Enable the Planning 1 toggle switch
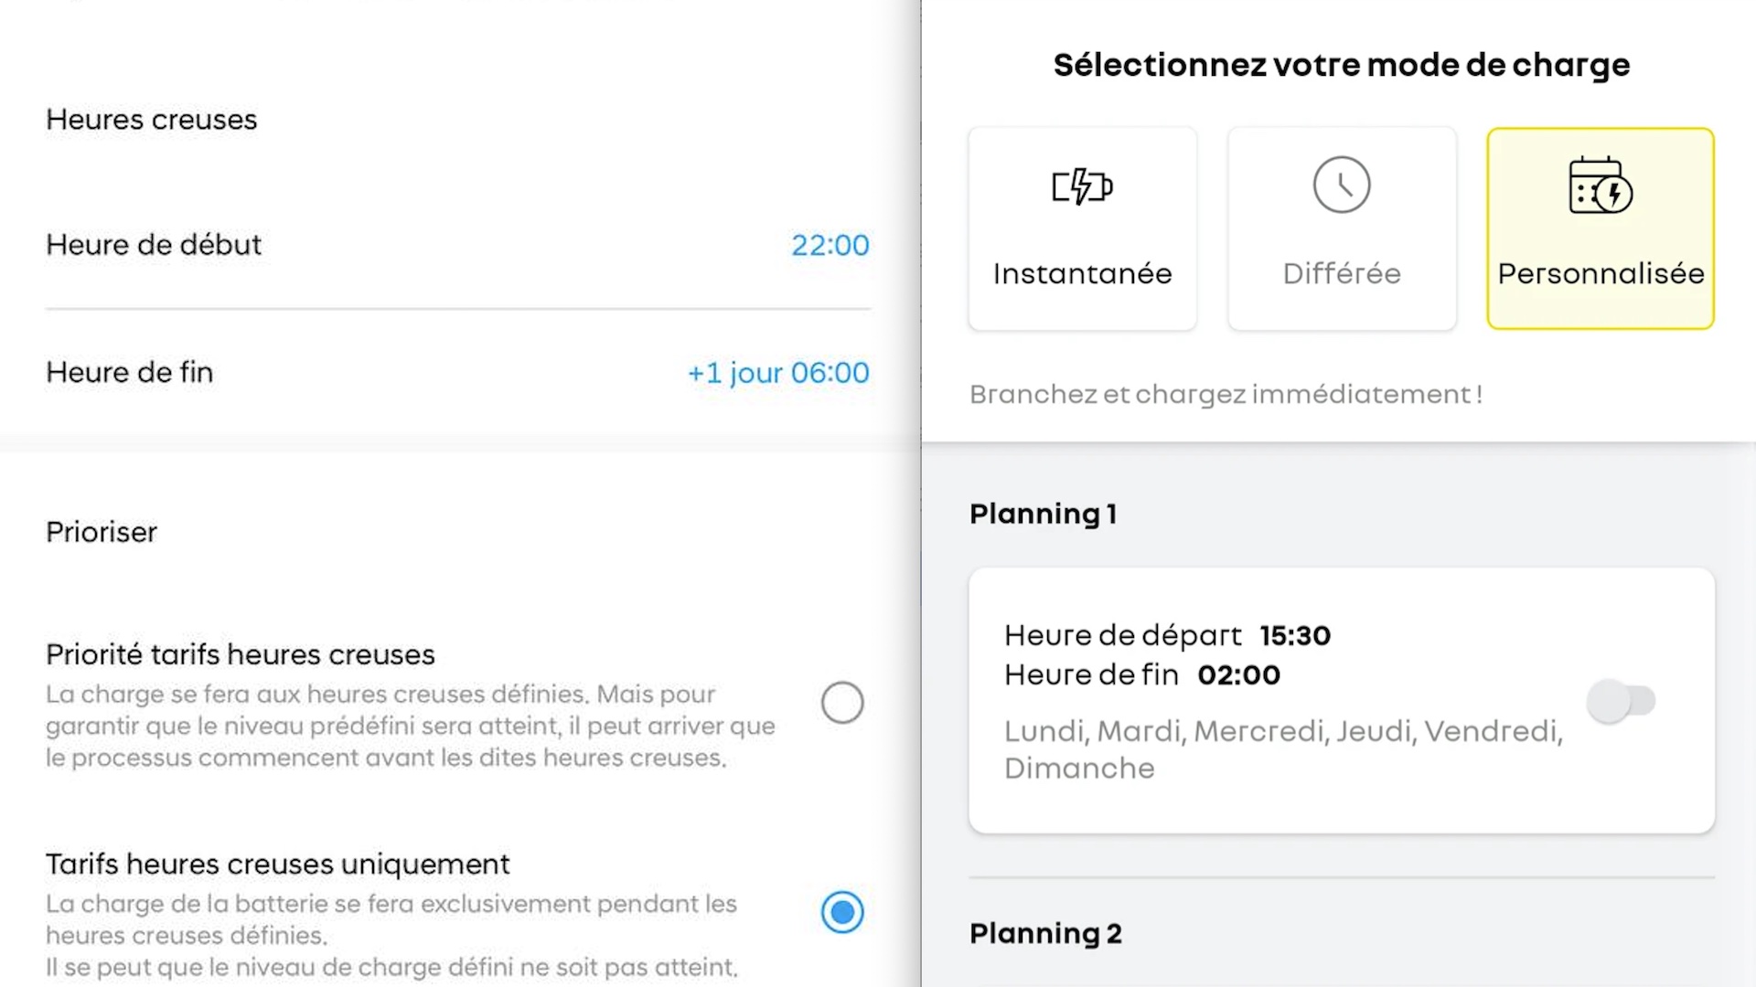1756x987 pixels. coord(1621,701)
